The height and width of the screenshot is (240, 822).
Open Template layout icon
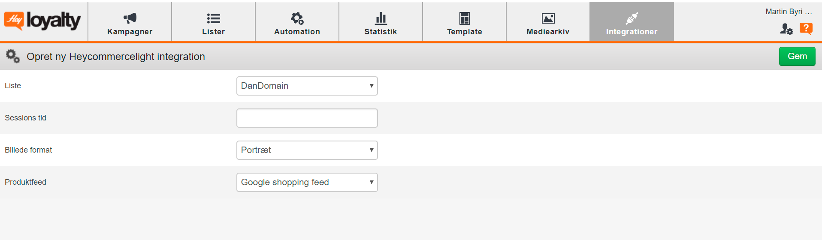pos(464,18)
